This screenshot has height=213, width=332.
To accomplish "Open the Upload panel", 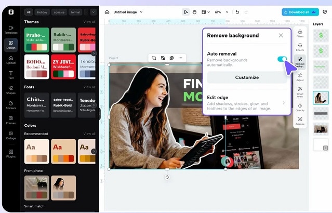I will coord(11,60).
